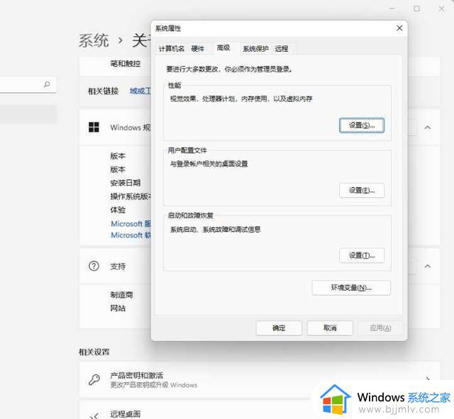Switch to the 系统保护 tab

click(x=255, y=49)
